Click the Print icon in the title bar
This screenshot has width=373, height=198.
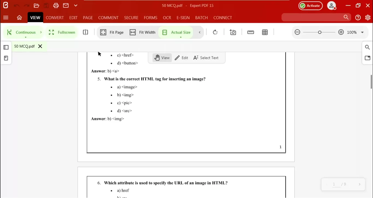(56, 5)
